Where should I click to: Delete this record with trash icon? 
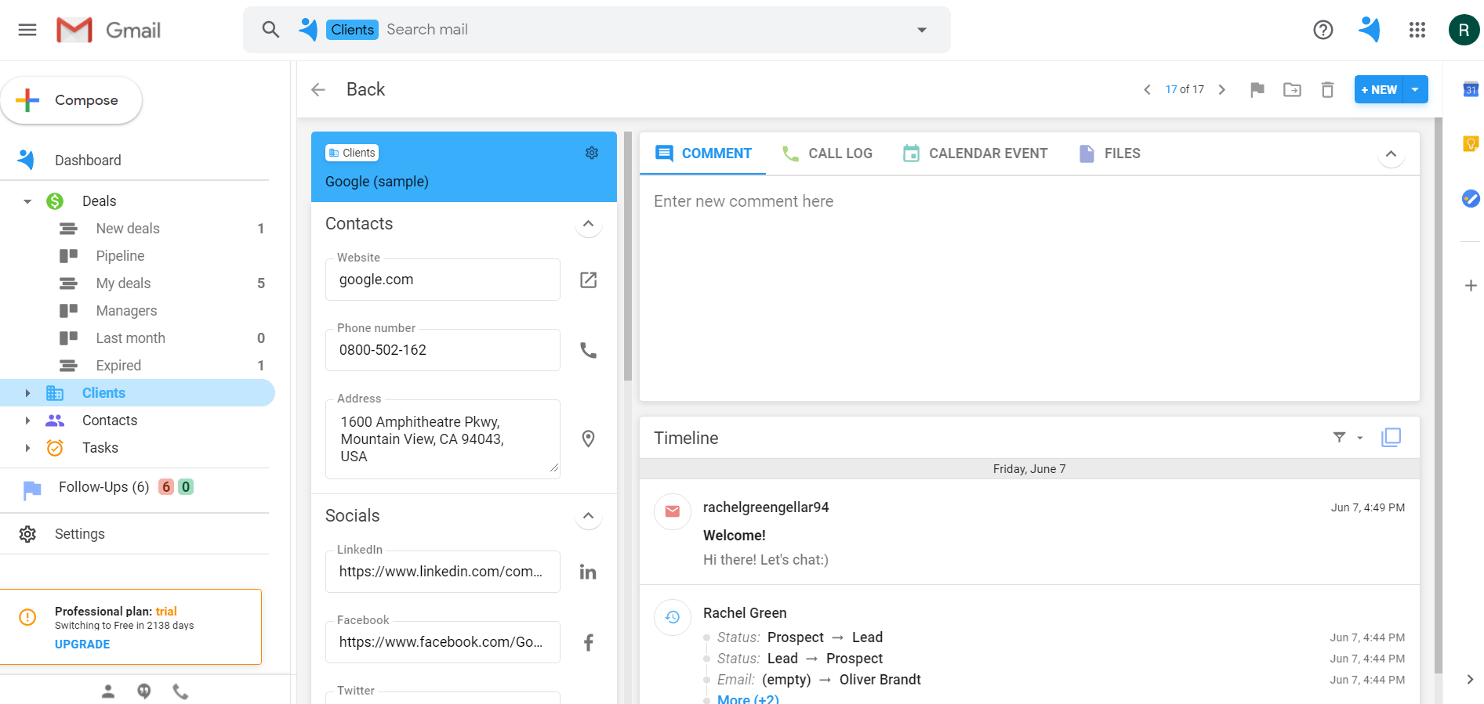click(x=1327, y=89)
